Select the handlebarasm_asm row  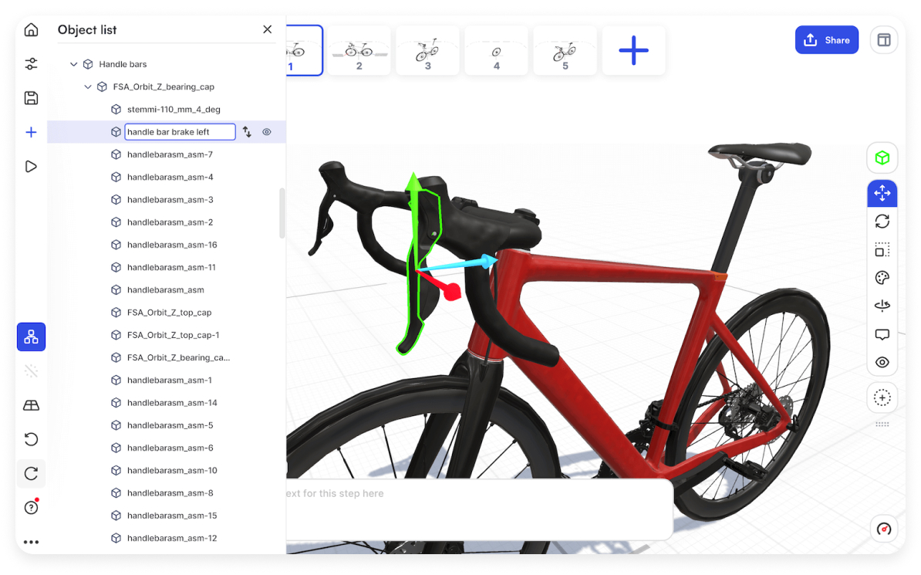[166, 290]
